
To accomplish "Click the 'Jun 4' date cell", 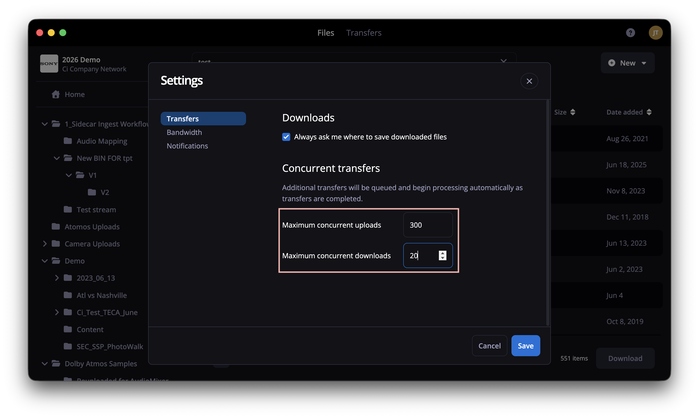I will click(x=614, y=295).
